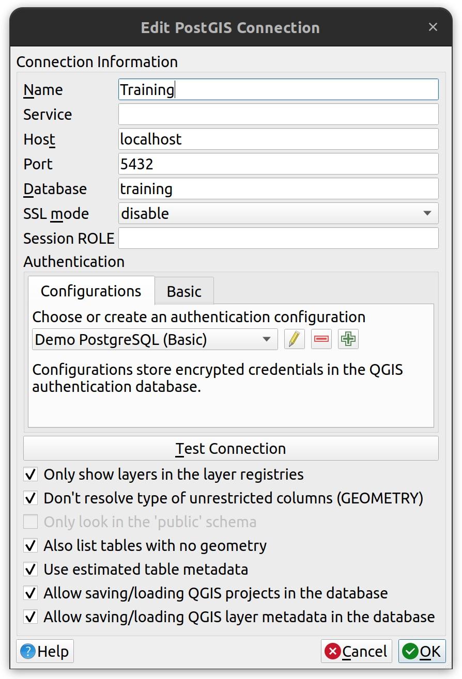Disable Also list tables with no geometry
Screen dimensions: 462x679
pyautogui.click(x=31, y=545)
